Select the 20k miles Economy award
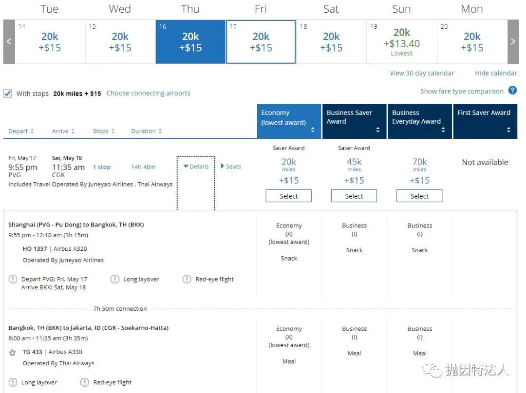Viewport: 526px width, 393px height. point(288,196)
